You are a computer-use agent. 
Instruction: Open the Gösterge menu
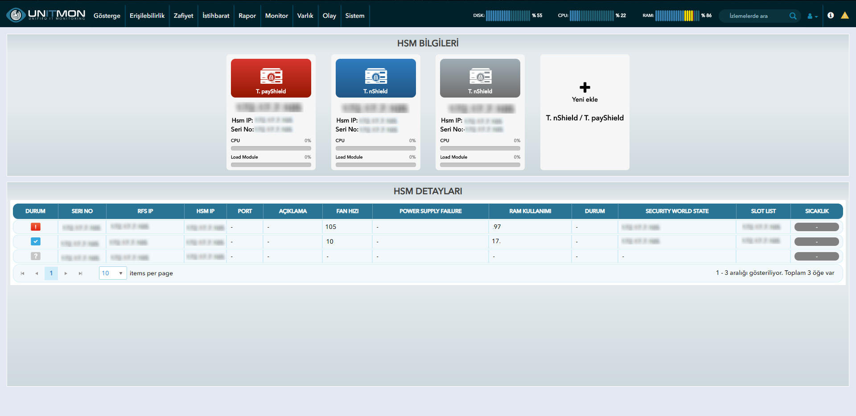click(107, 16)
